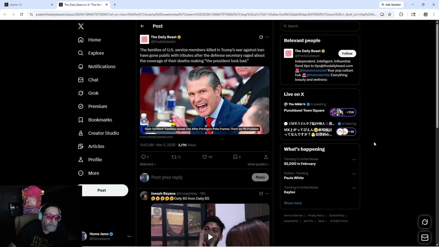Click the browser address bar URL
This screenshot has height=247, width=439.
tap(206, 14)
